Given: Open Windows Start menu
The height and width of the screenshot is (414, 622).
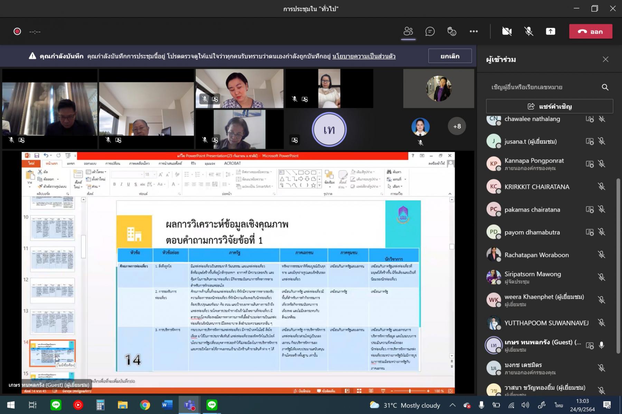Looking at the screenshot, I should coord(10,405).
